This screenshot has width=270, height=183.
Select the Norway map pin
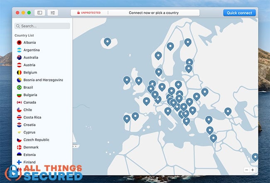click(x=158, y=56)
